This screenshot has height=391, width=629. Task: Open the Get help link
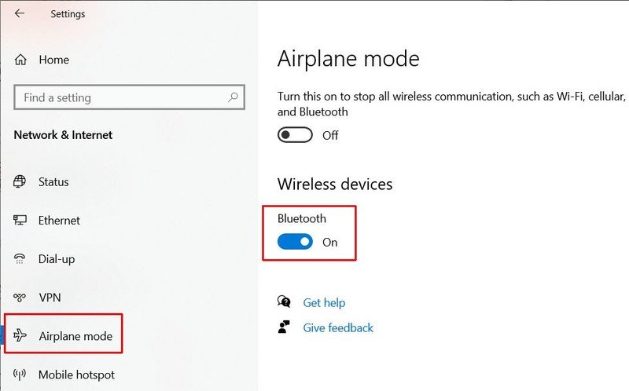[x=324, y=302]
